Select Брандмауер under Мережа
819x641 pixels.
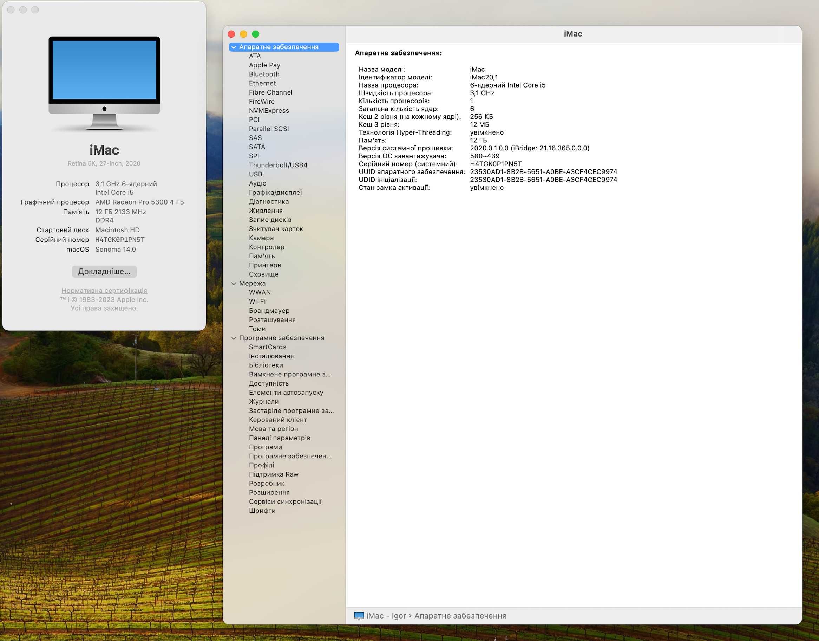(269, 311)
